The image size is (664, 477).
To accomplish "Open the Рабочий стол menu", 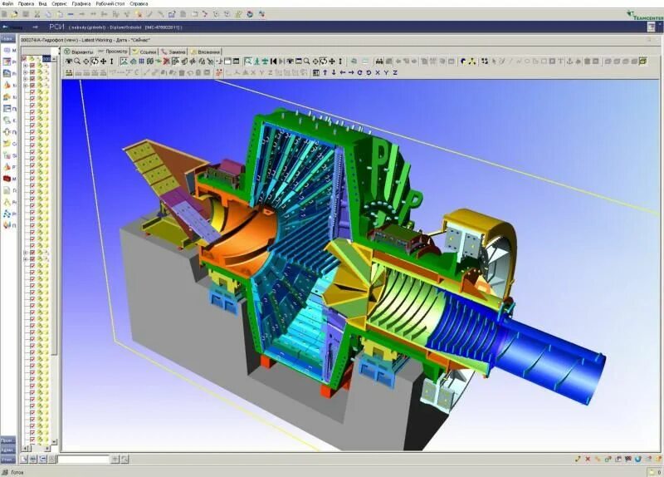I will coord(110,4).
